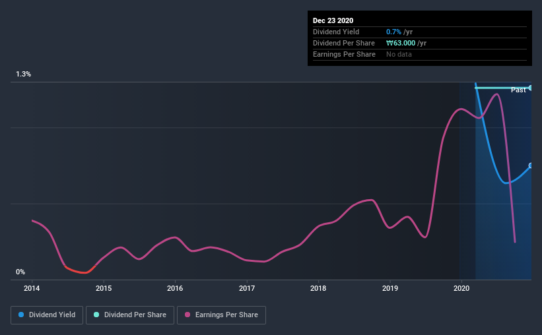542x335 pixels.
Task: Toggle the Dividend Per Share legend button
Action: click(x=130, y=315)
